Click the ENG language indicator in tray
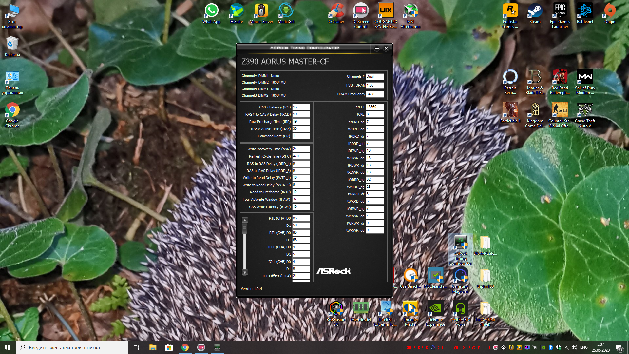This screenshot has width=629, height=354. pyautogui.click(x=584, y=347)
